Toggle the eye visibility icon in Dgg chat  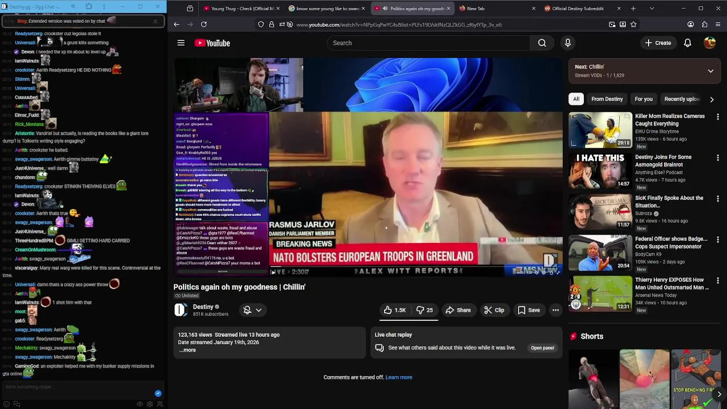pos(140,404)
